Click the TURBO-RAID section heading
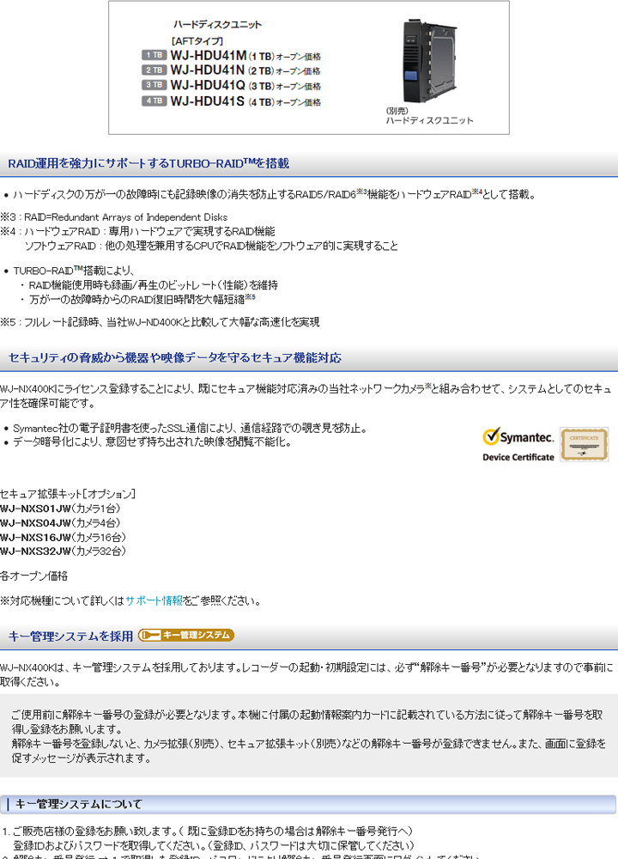This screenshot has width=618, height=859. [x=148, y=163]
